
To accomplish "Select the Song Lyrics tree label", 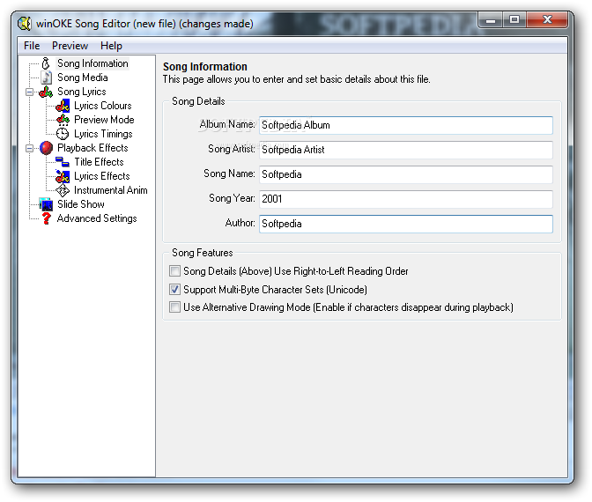I will tap(82, 92).
